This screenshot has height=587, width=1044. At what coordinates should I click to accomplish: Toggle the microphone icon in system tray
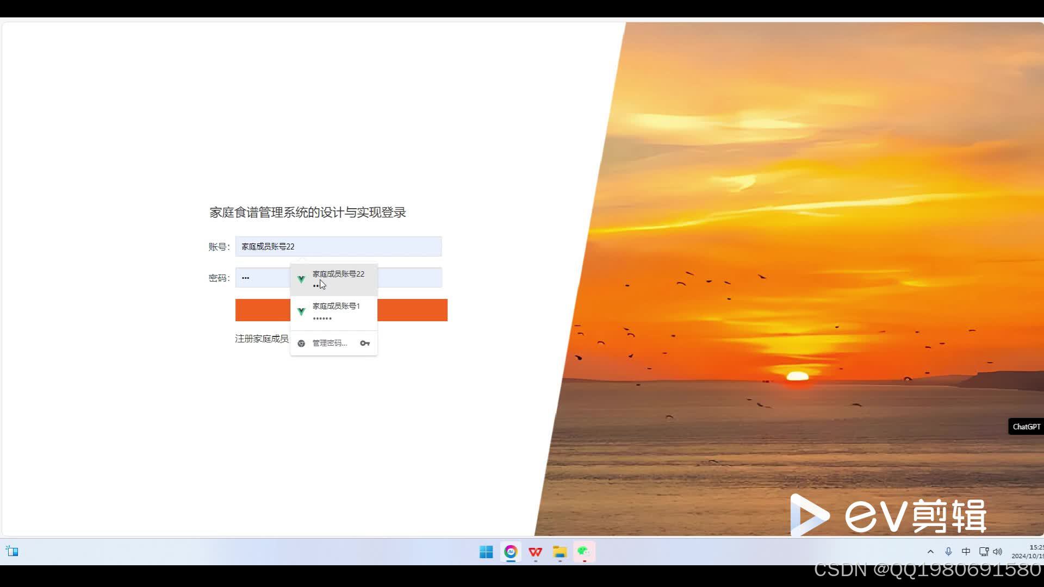[948, 551]
